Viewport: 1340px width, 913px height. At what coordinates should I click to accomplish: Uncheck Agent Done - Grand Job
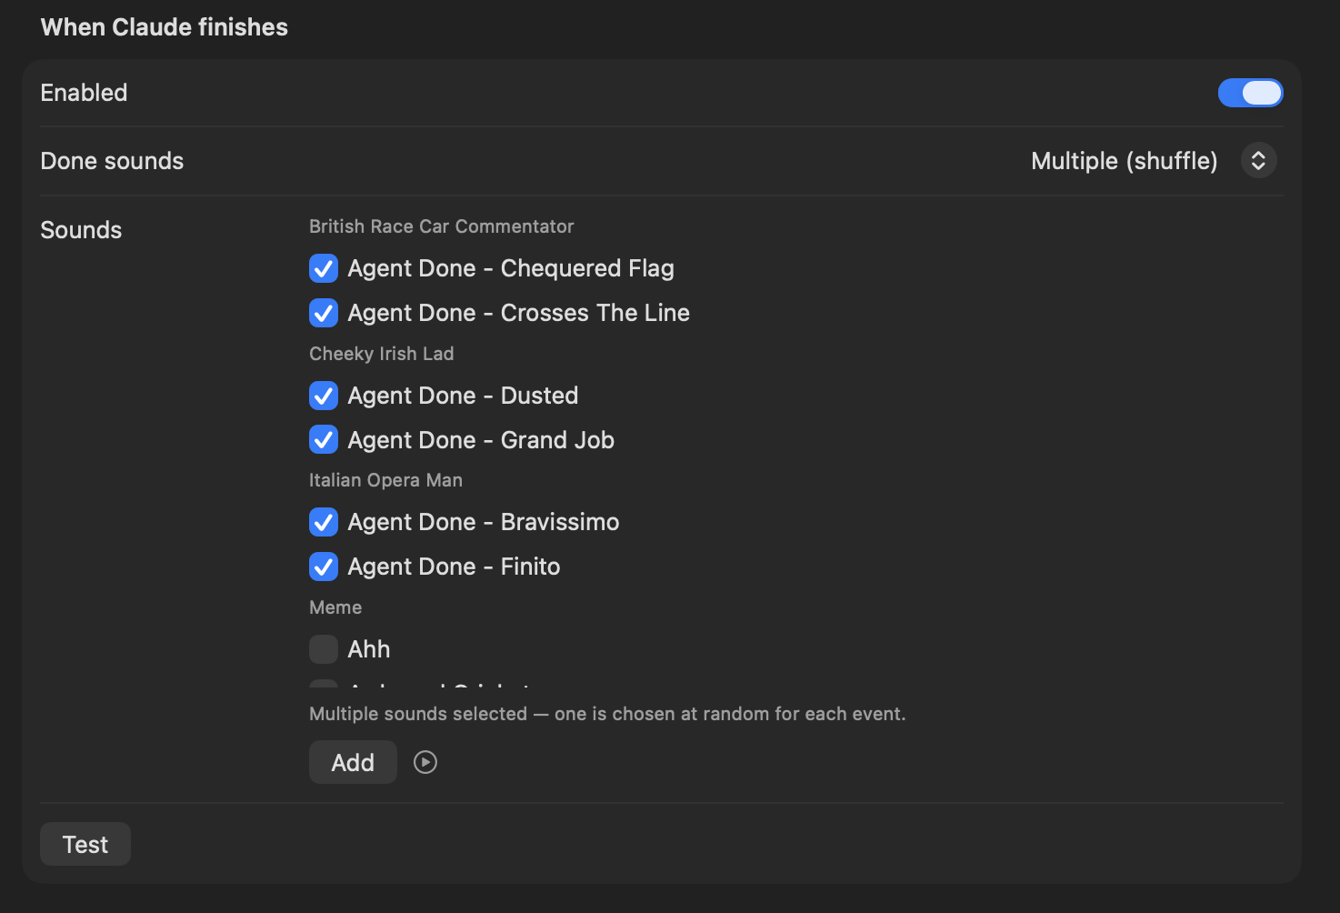[324, 440]
